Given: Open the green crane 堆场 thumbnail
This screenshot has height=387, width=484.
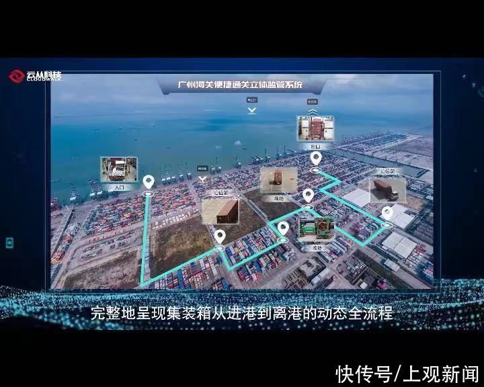Looking at the screenshot, I should coord(317,228).
